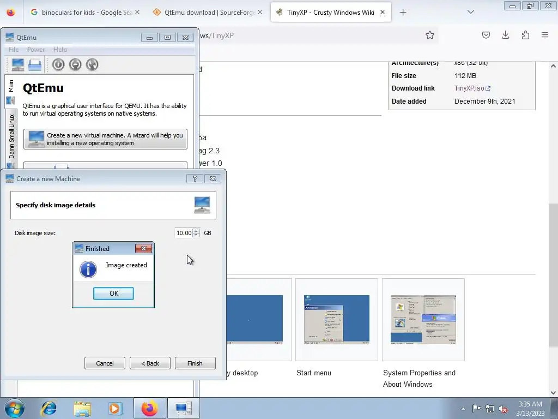Close the TinyXP Crusty Windows Wiki tab

coord(383,12)
